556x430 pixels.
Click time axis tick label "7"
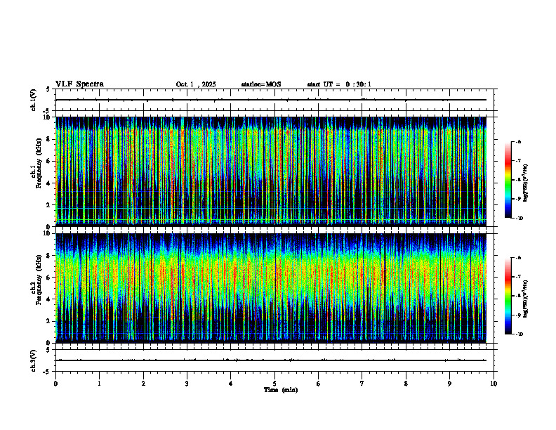coord(362,384)
